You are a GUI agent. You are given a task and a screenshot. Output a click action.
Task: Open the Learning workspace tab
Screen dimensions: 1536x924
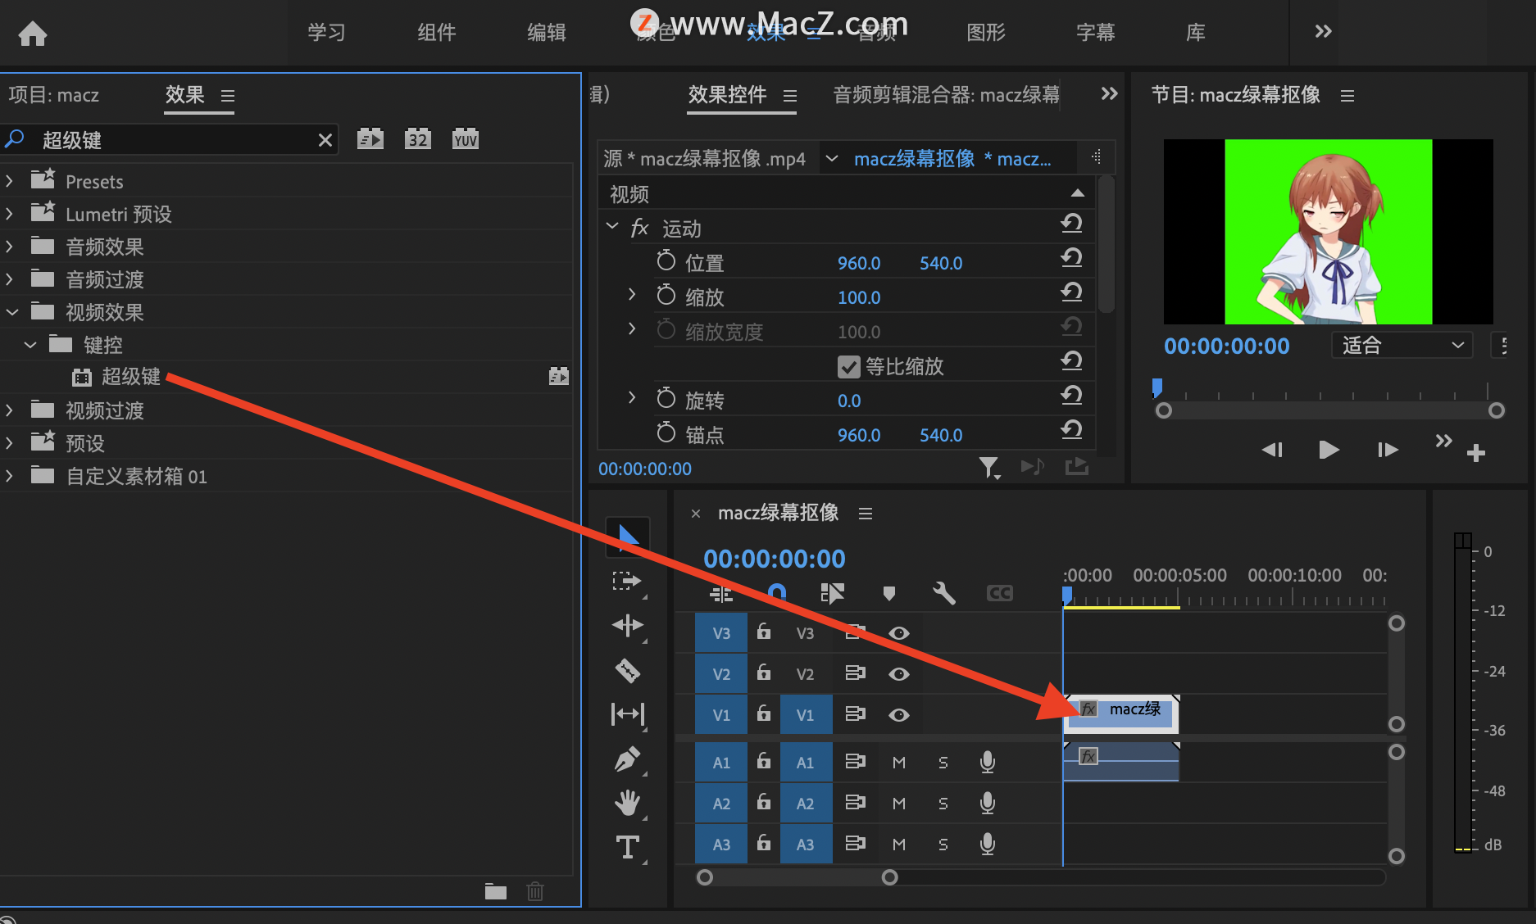tap(327, 33)
